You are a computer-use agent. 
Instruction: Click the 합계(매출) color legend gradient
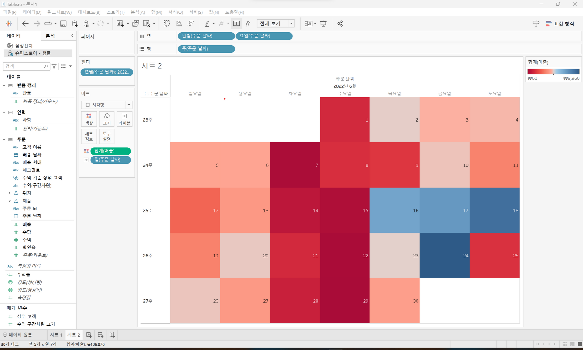tap(553, 72)
